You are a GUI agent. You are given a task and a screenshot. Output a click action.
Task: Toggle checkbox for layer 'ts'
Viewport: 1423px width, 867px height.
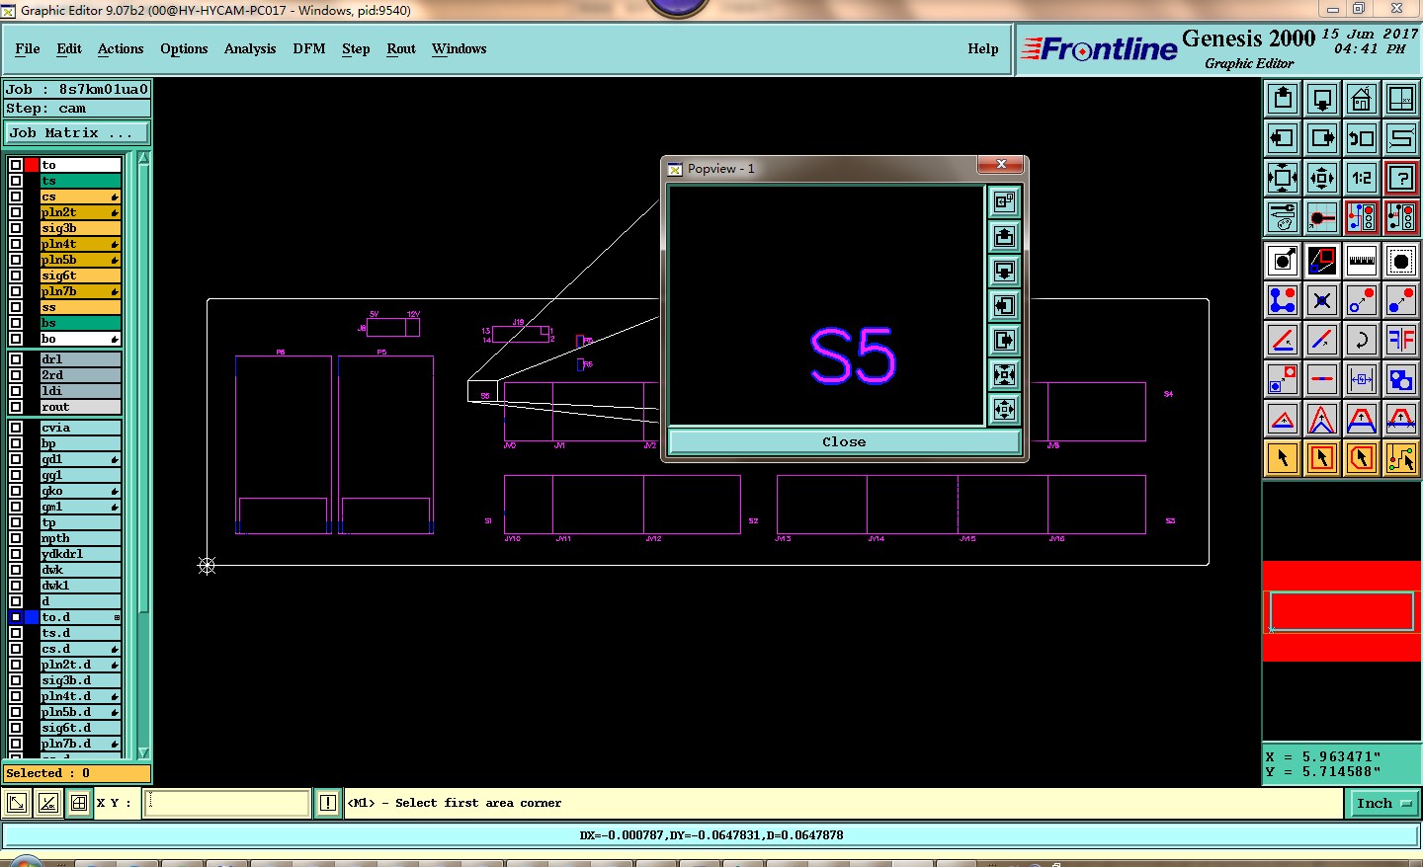point(16,181)
